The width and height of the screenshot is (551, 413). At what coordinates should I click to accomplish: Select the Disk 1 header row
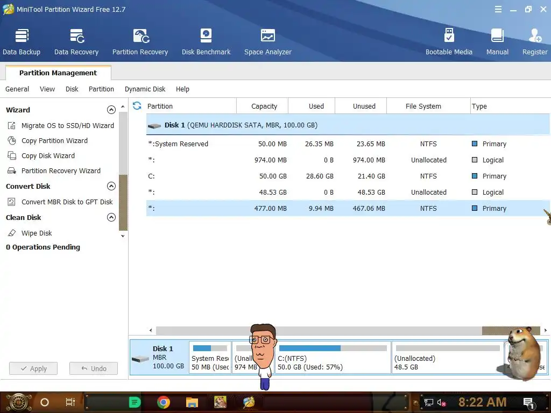(348, 125)
